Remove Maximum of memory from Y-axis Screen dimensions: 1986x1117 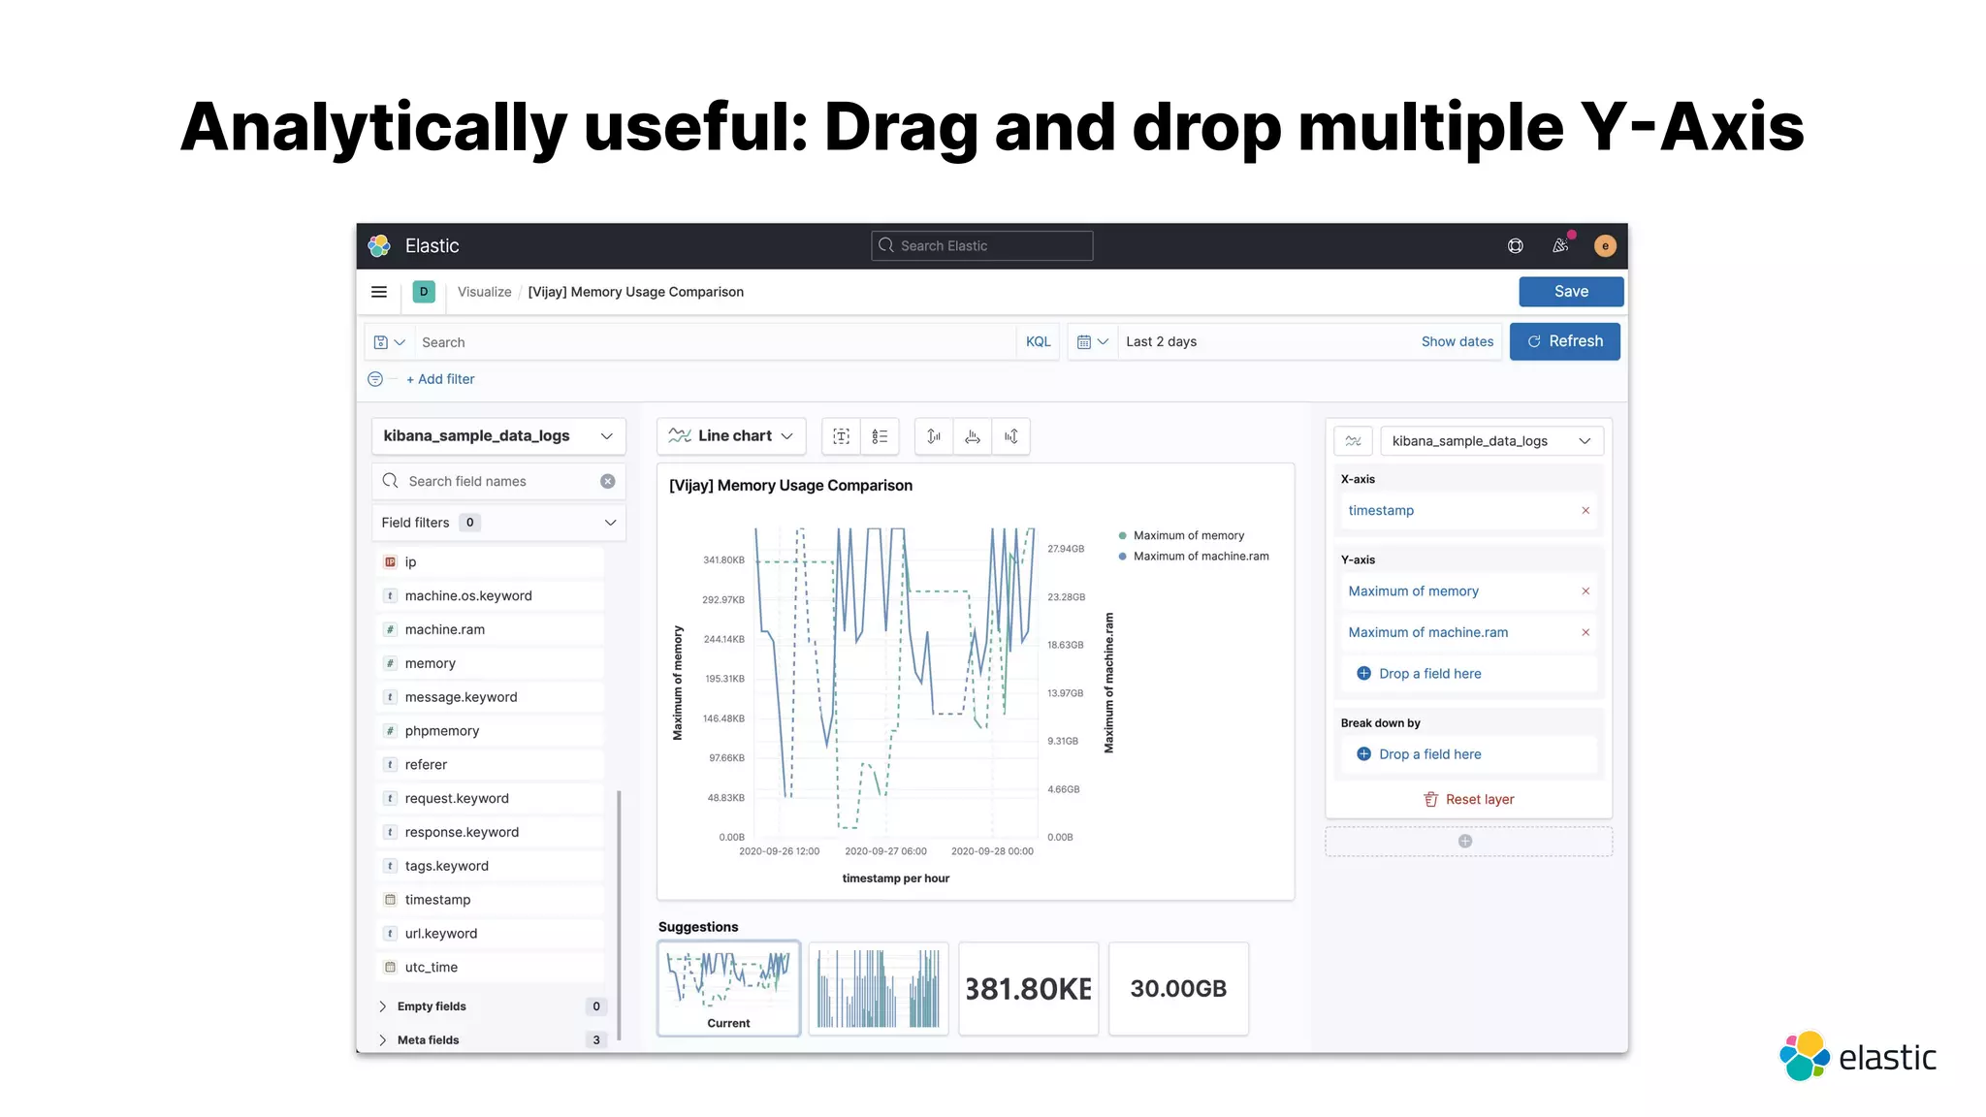pyautogui.click(x=1586, y=591)
